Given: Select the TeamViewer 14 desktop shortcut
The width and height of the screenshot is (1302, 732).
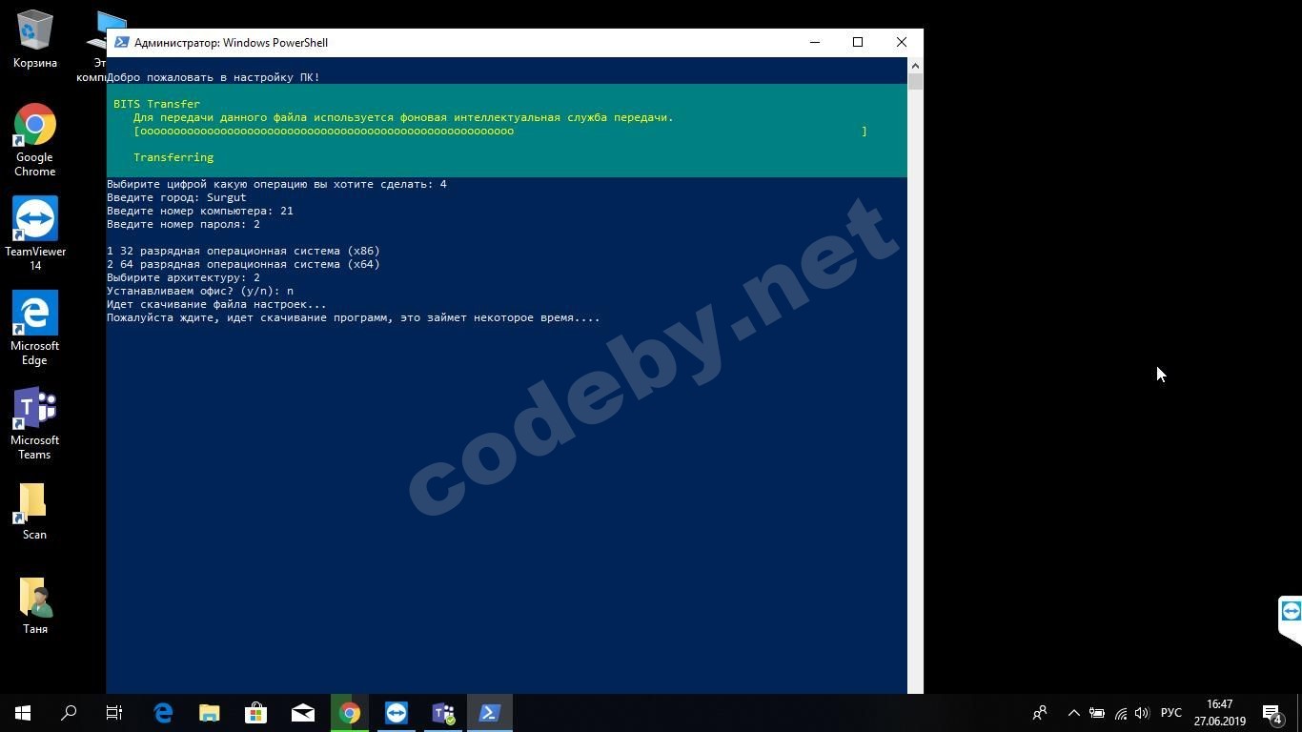Looking at the screenshot, I should pos(35,234).
